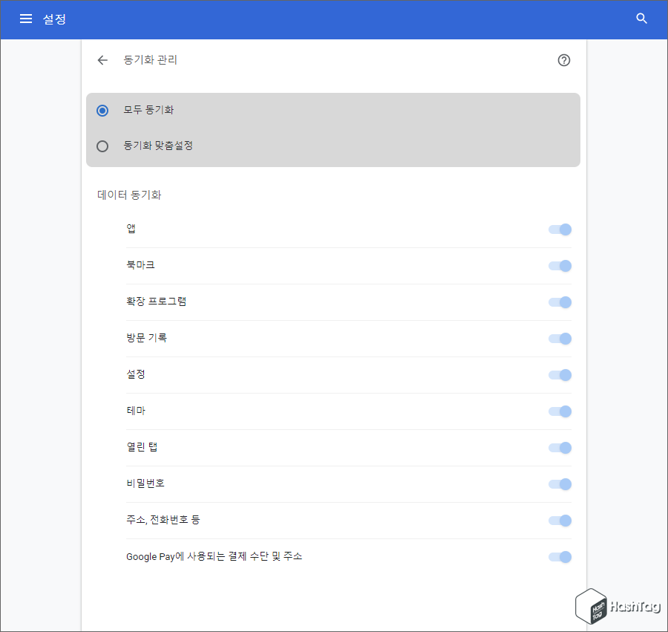This screenshot has height=632, width=668.
Task: Toggle off 주소, 전화번호 등 sync
Action: tap(560, 521)
